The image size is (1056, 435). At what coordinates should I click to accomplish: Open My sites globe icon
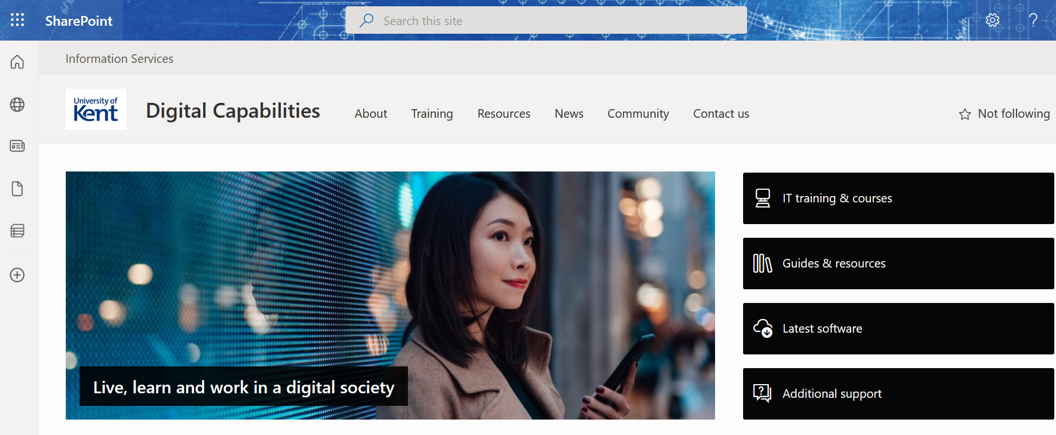pos(17,105)
